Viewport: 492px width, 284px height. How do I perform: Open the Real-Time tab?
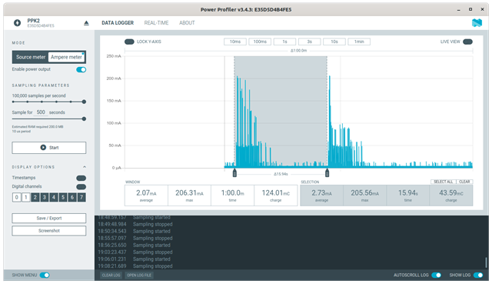pos(156,23)
